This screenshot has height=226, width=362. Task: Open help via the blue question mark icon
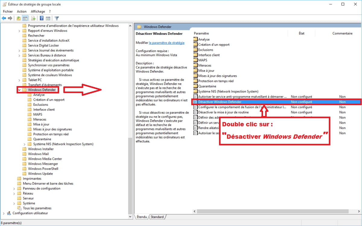point(42,18)
